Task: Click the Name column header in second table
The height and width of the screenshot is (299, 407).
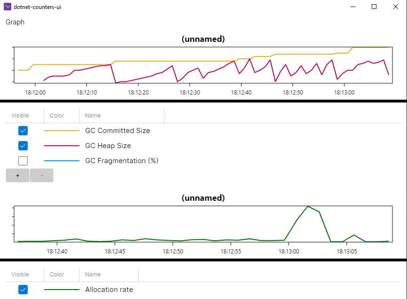Action: click(93, 275)
